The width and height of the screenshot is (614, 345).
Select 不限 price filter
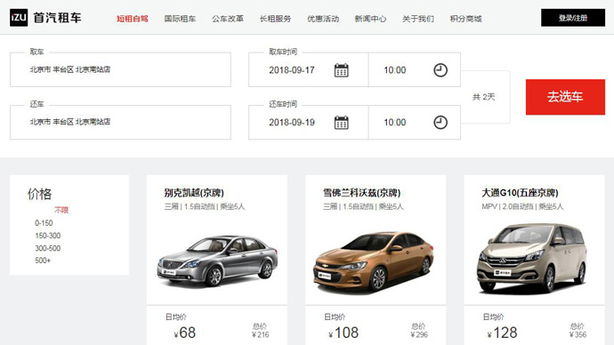pyautogui.click(x=61, y=210)
